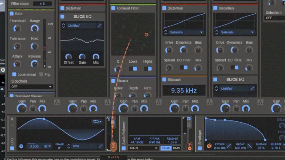
Task: Open the Gate Sidechain OFF dropdown
Action: click(31, 87)
